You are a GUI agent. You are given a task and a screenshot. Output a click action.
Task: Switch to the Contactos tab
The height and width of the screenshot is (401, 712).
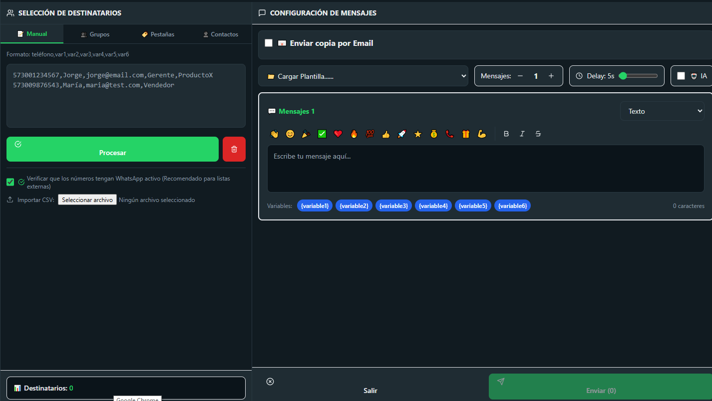(x=220, y=34)
